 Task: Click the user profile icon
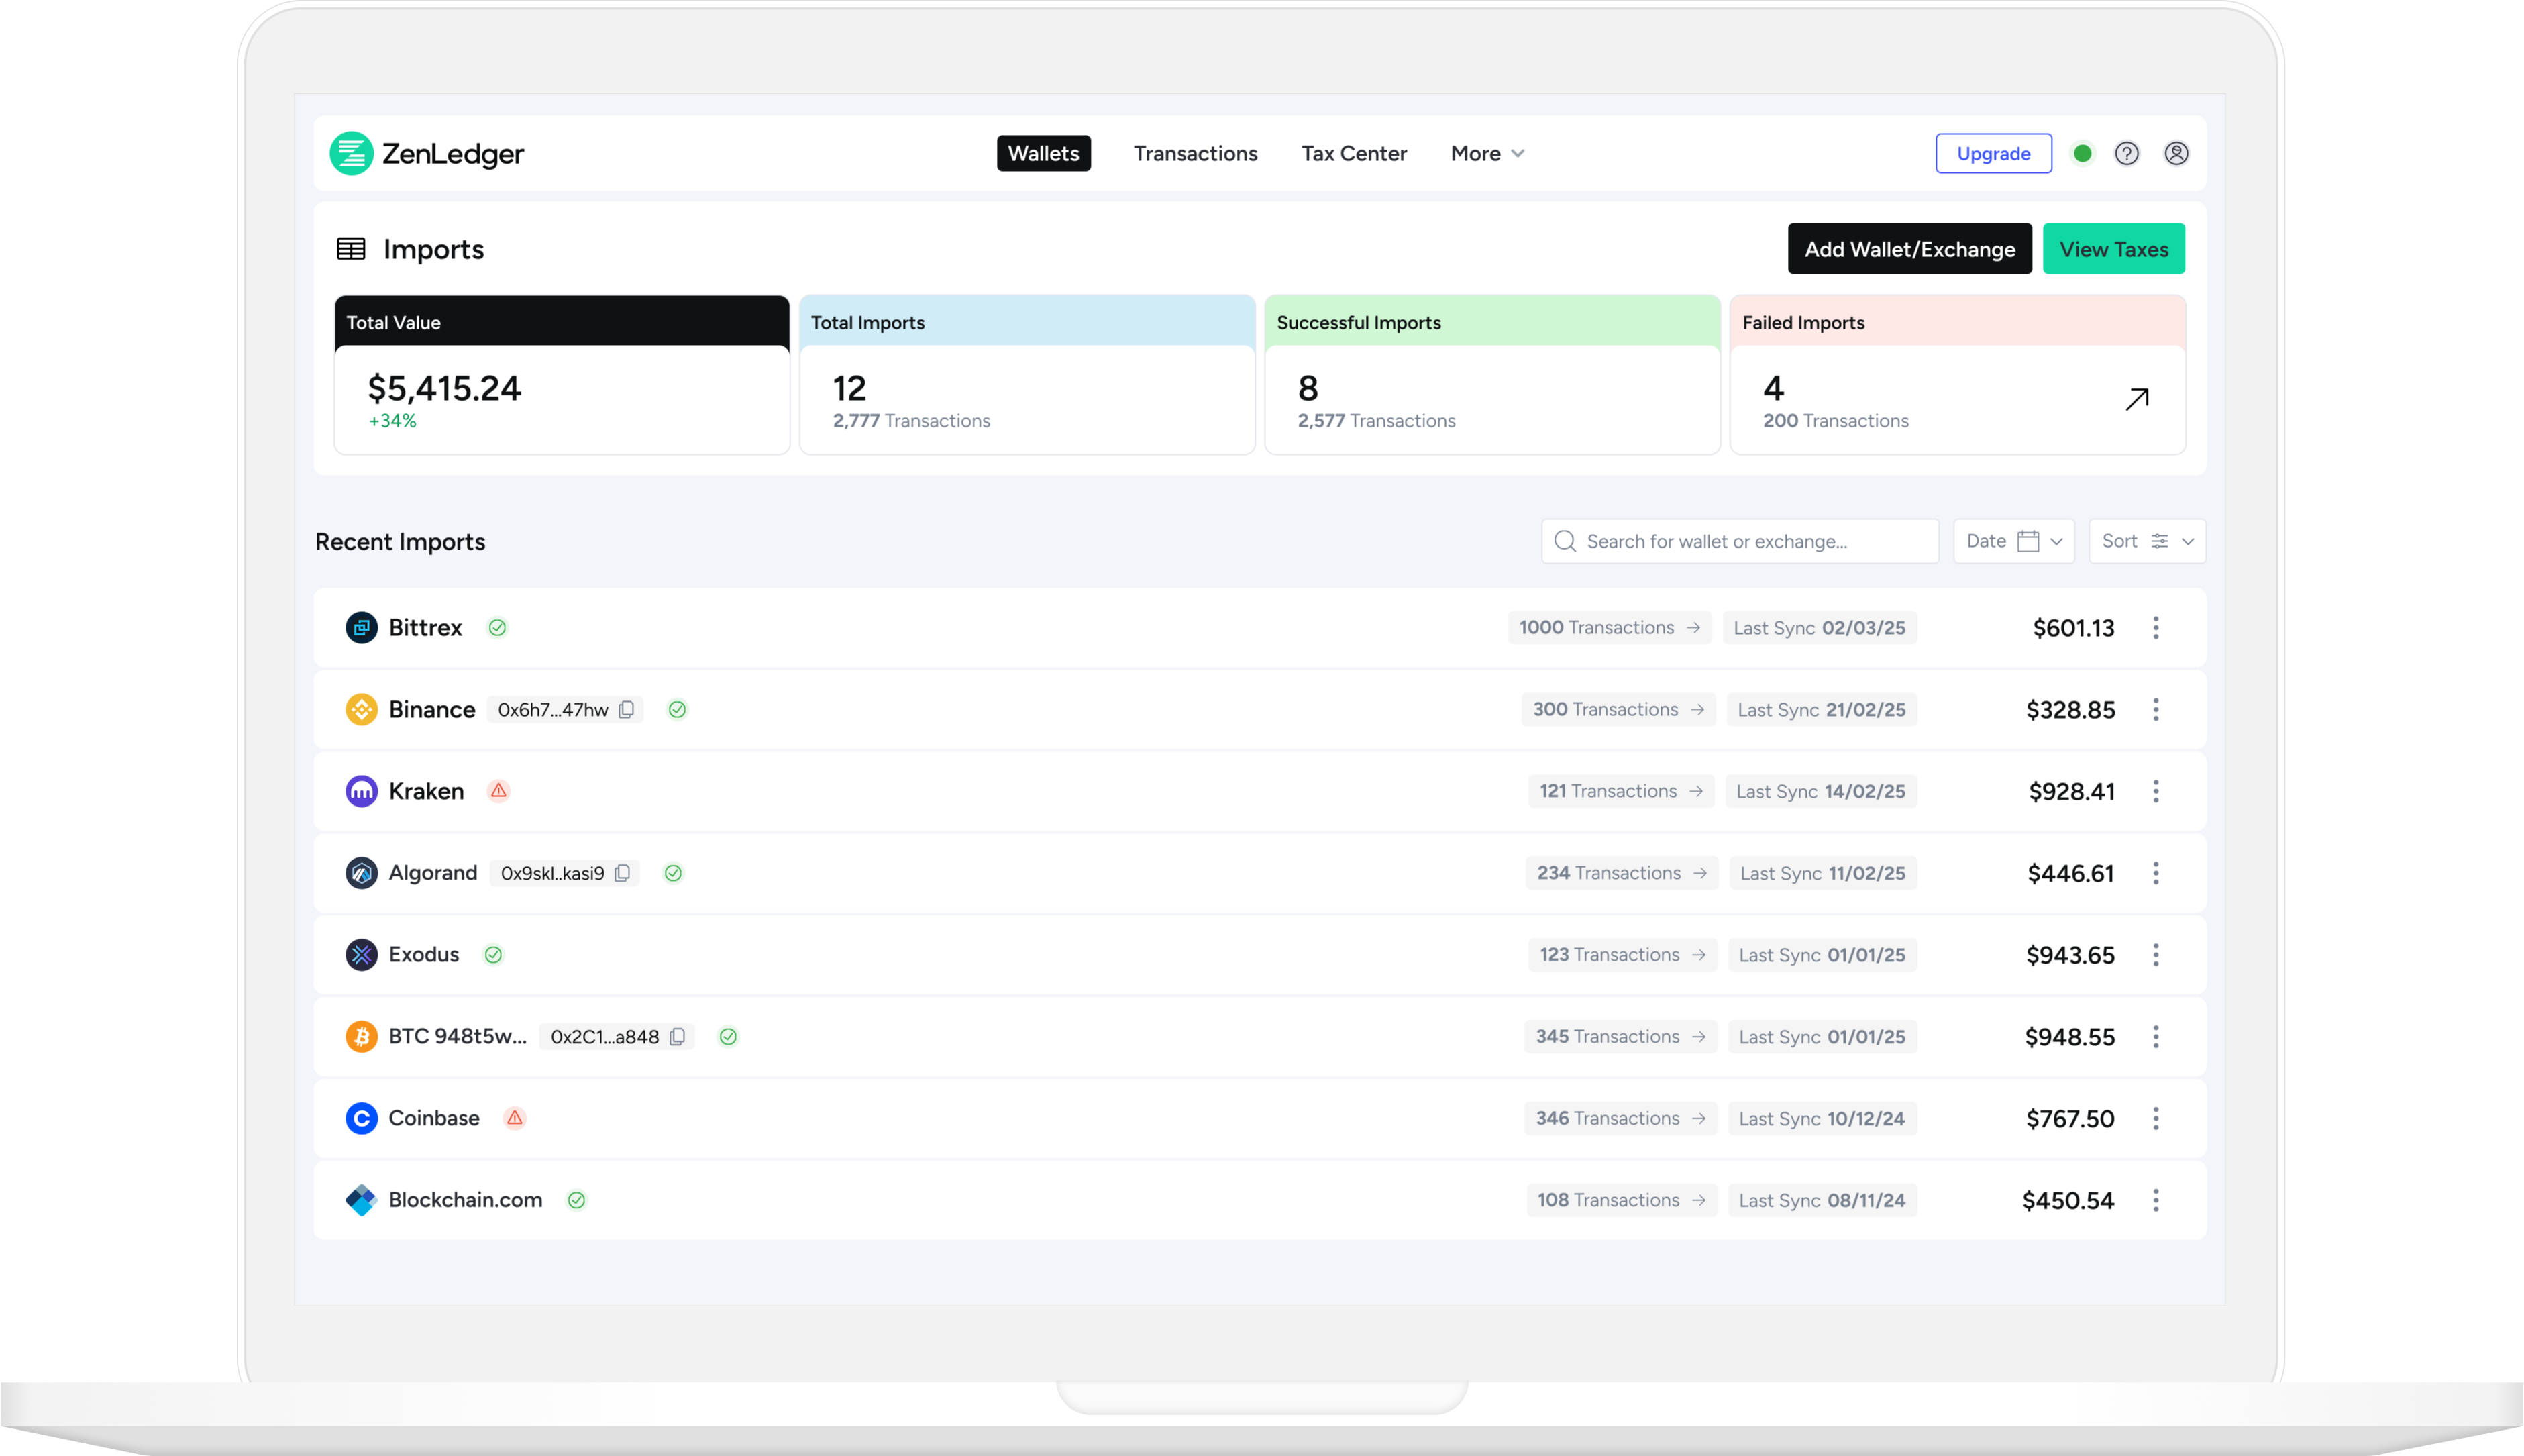2177,153
